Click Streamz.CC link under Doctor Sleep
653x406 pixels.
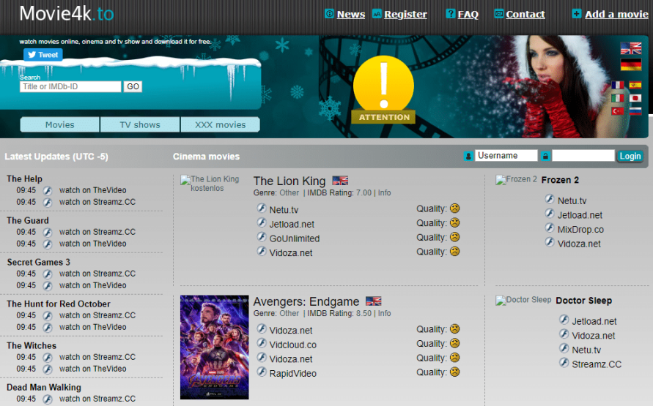(597, 364)
